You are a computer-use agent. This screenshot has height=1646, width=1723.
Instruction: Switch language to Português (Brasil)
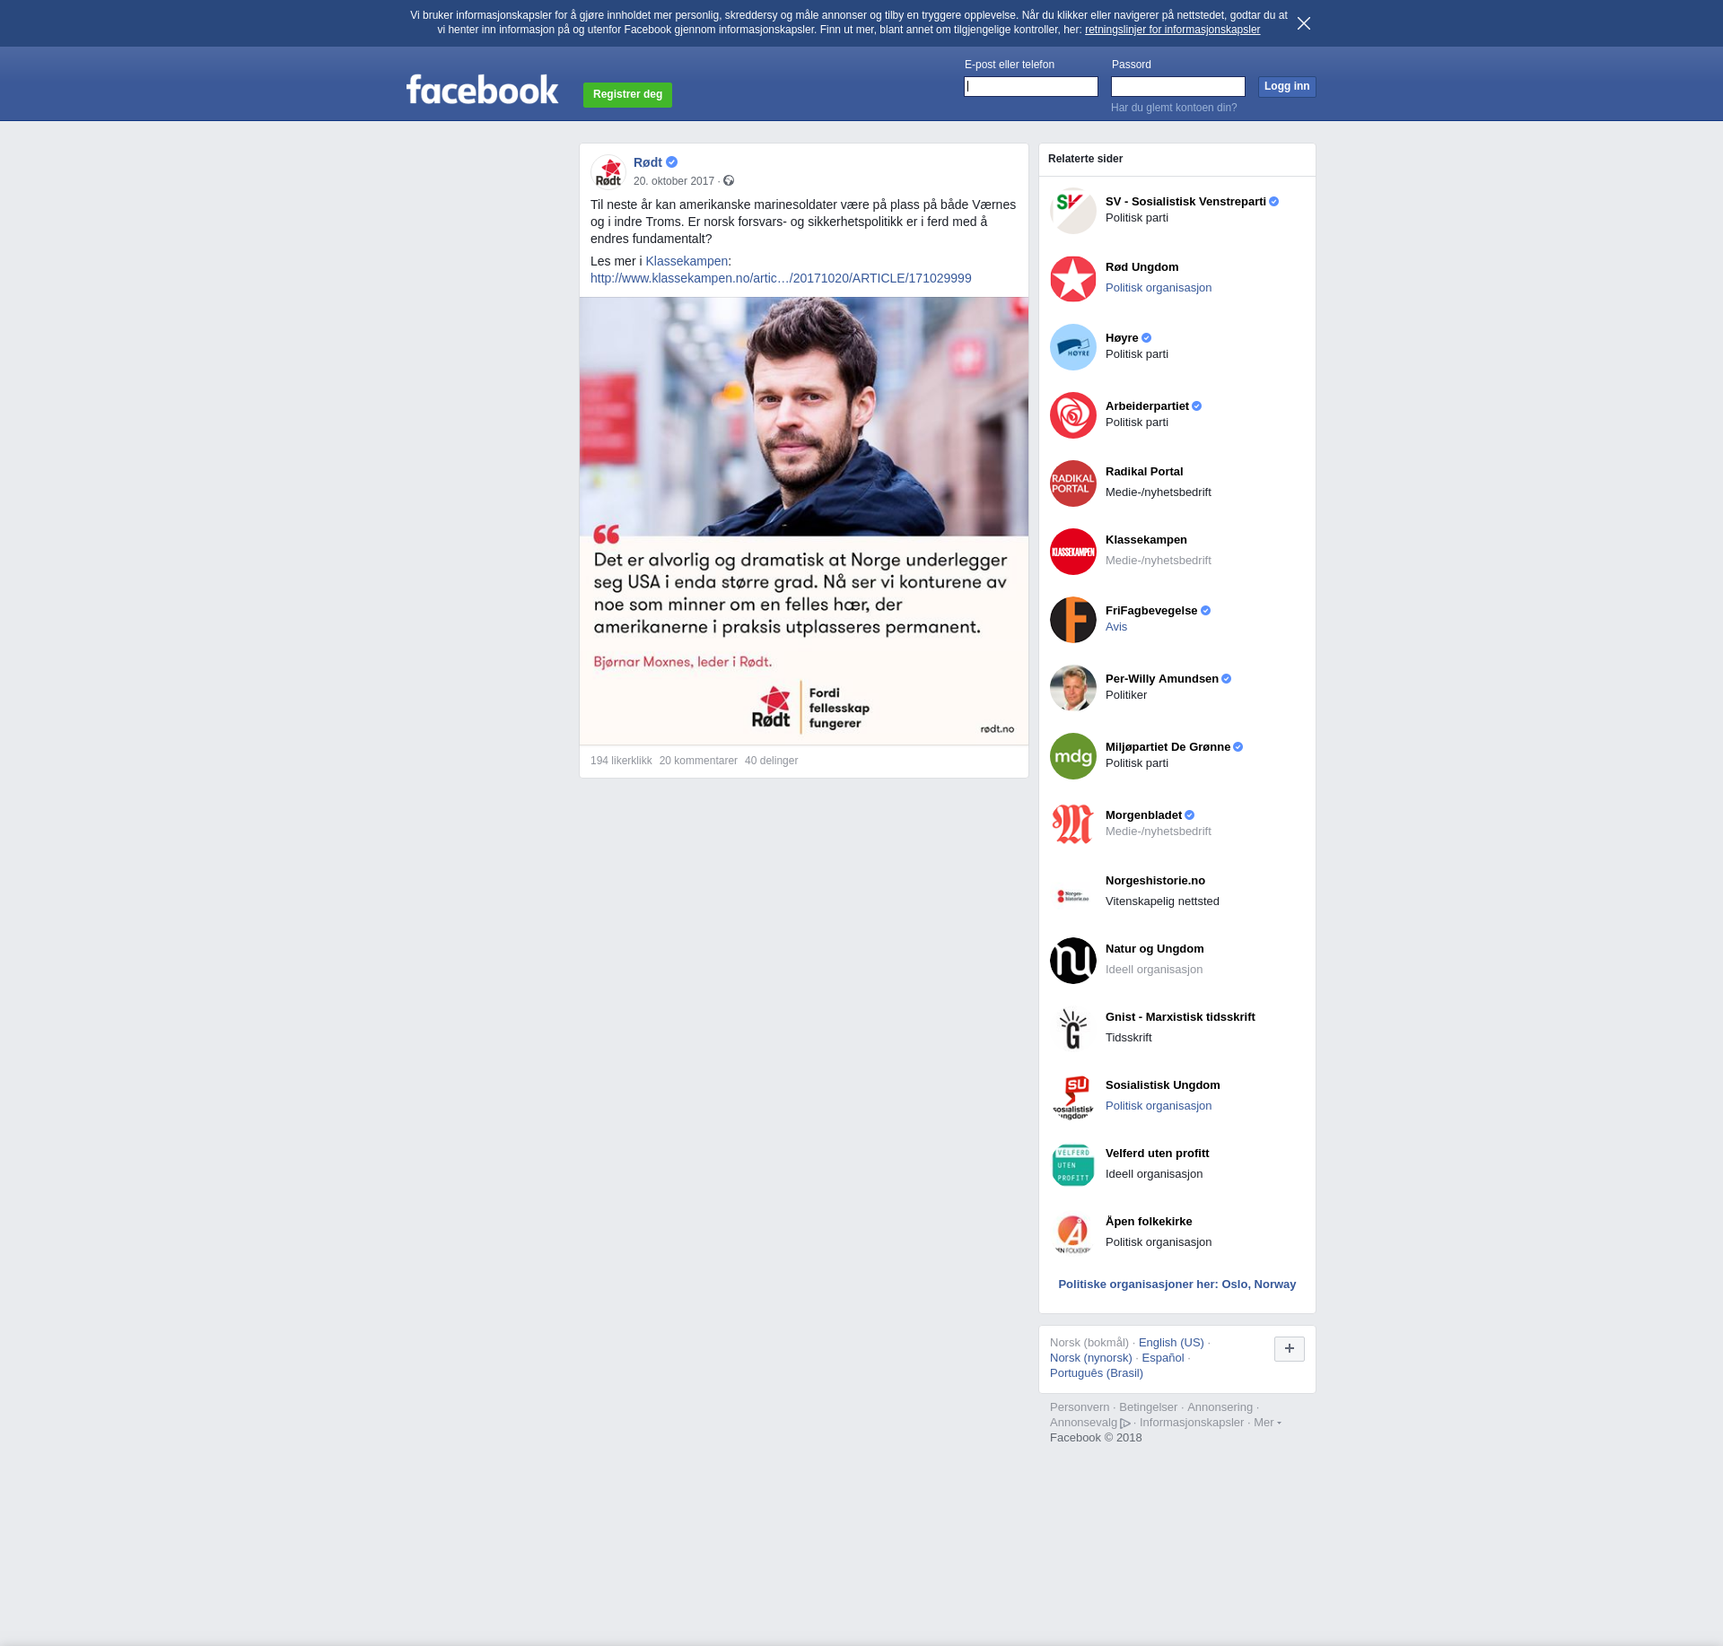tap(1097, 1373)
